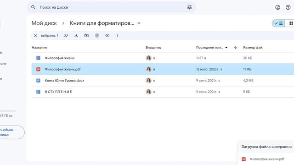Open the offline status check icon
This screenshot has height=165, width=294.
277,7
